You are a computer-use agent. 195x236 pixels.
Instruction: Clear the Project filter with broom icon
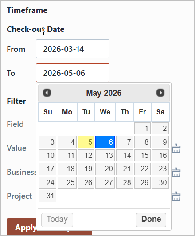(x=176, y=196)
